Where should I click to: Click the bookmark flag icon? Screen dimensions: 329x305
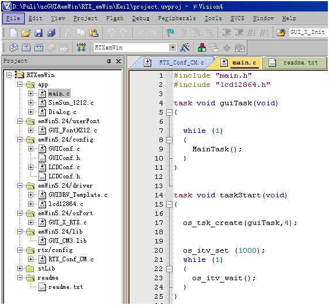tap(170, 33)
